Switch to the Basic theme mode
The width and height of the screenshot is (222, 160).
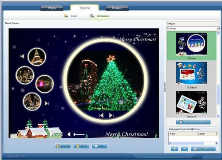74,16
